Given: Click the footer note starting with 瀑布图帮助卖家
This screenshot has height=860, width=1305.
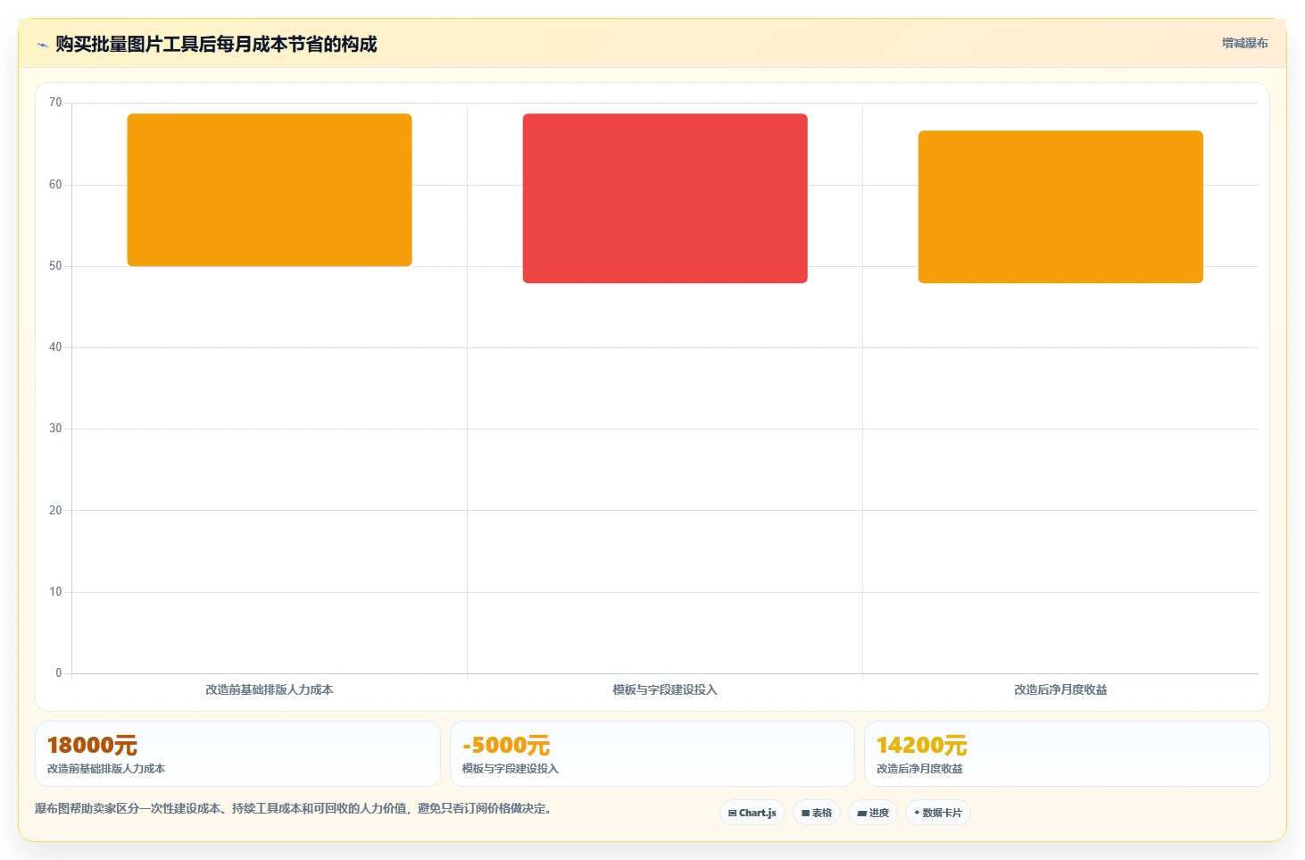Looking at the screenshot, I should (x=294, y=809).
